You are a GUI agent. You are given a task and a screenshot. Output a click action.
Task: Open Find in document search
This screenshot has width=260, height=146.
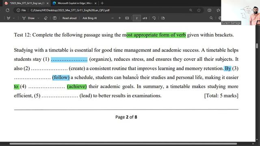[211, 18]
